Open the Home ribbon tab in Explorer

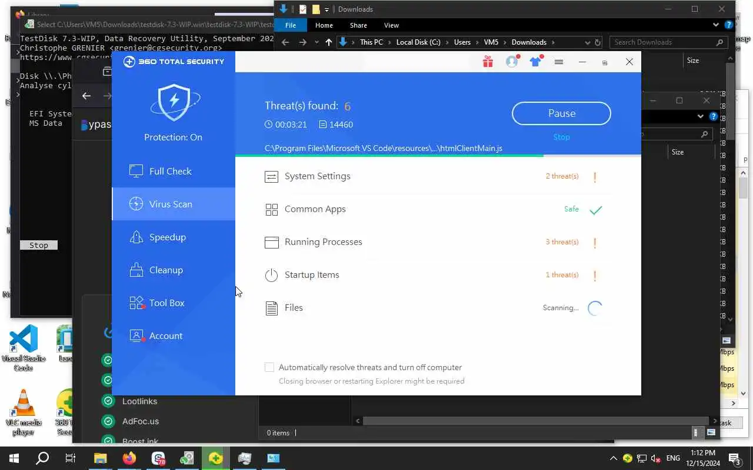click(324, 25)
